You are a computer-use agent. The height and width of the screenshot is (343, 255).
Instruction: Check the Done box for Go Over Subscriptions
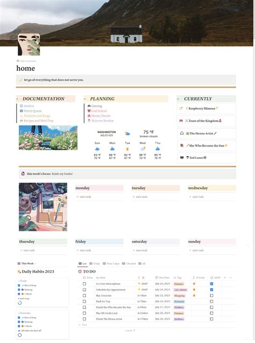[x=84, y=284]
